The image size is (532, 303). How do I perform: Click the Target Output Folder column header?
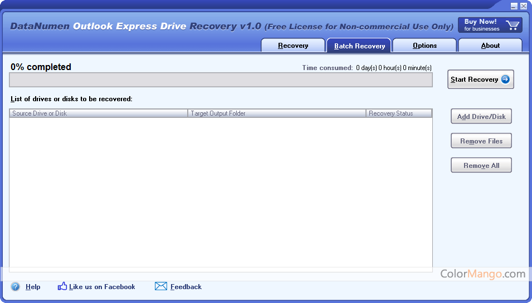point(277,113)
